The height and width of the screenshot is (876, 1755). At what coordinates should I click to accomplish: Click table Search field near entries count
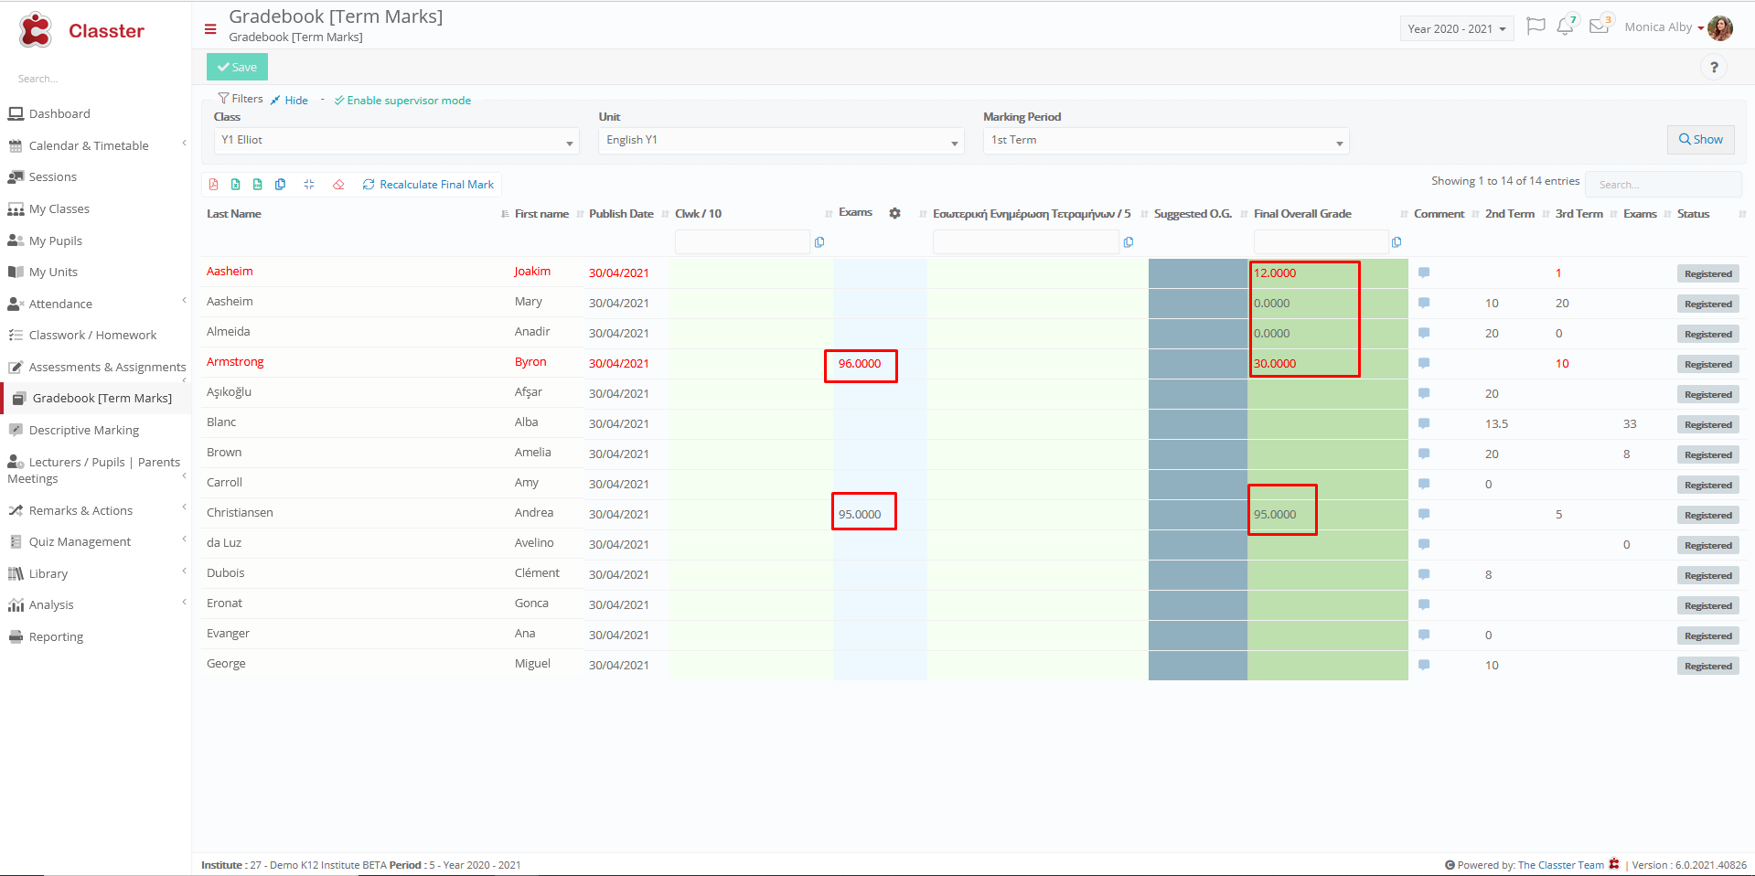[1663, 184]
